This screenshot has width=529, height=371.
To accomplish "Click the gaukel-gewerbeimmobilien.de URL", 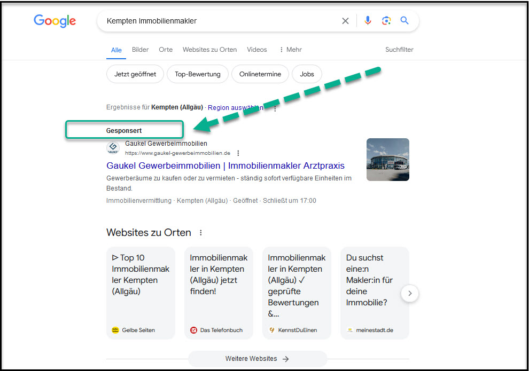I will (x=178, y=153).
